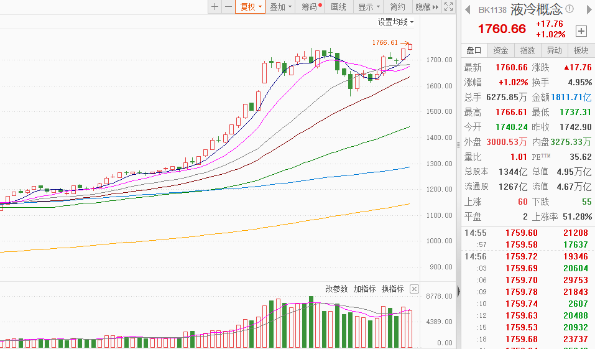Click the 1766.61 high price label on chart
The width and height of the screenshot is (595, 349).
(385, 42)
